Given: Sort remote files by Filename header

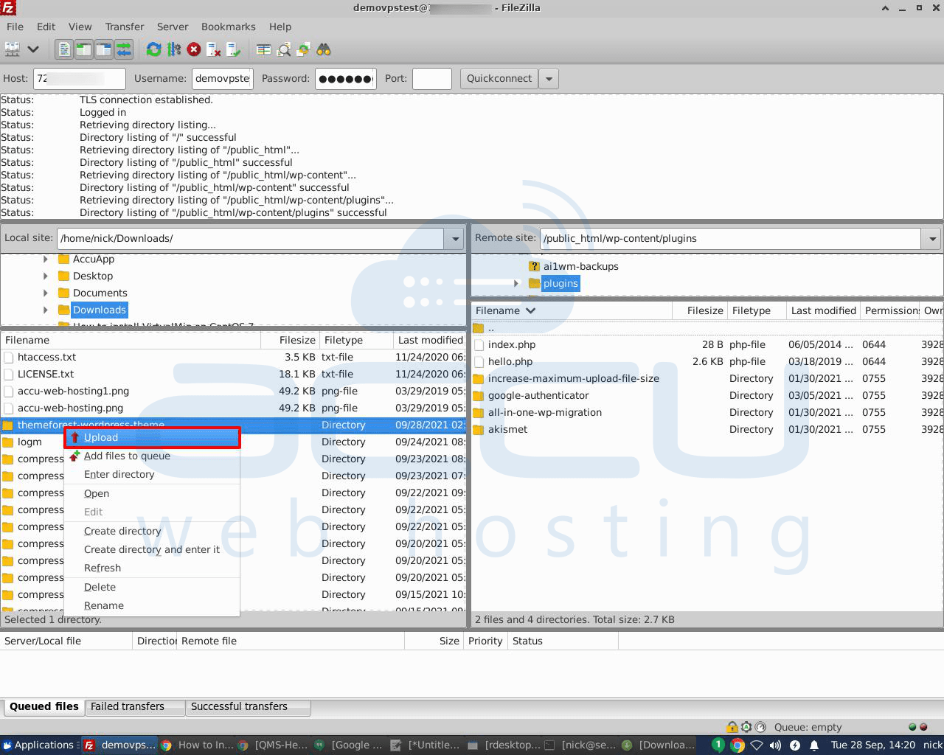Looking at the screenshot, I should [x=572, y=310].
